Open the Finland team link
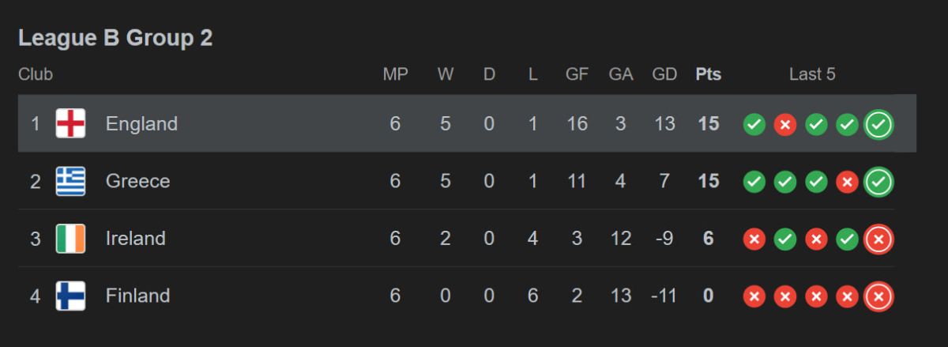 (137, 296)
